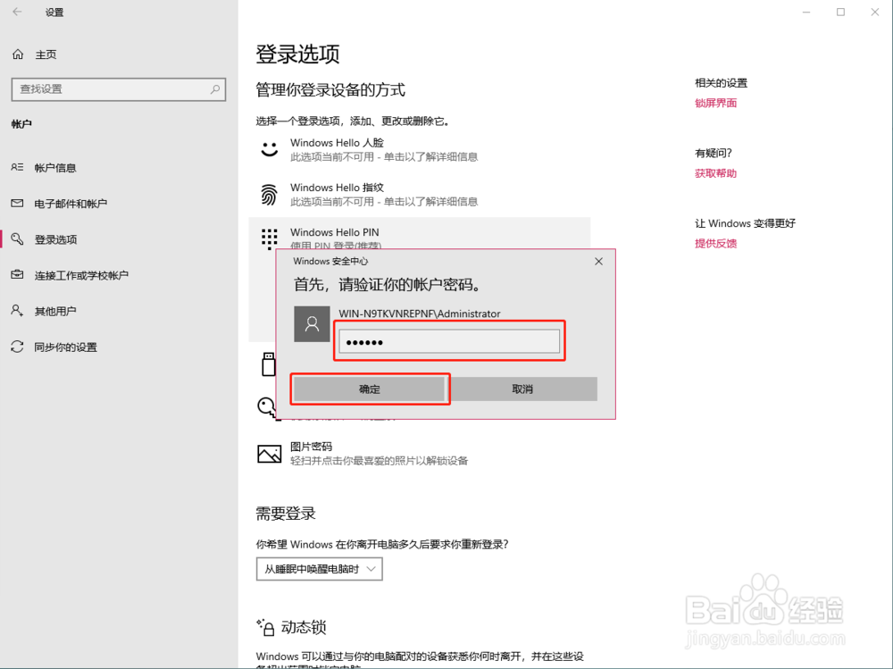Click the 连接工作或学校帐户 briefcase icon

click(17, 275)
